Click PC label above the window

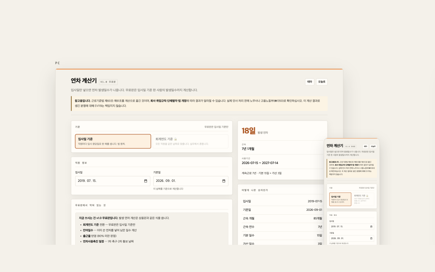(x=57, y=63)
